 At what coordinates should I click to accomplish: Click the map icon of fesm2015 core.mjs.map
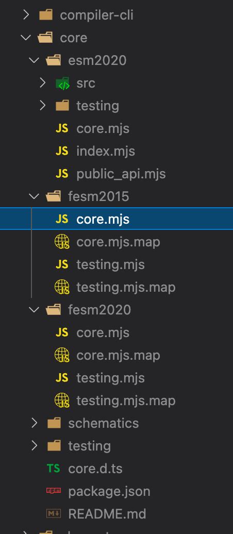pyautogui.click(x=62, y=242)
